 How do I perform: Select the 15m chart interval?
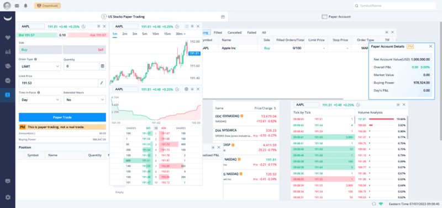(x=167, y=34)
